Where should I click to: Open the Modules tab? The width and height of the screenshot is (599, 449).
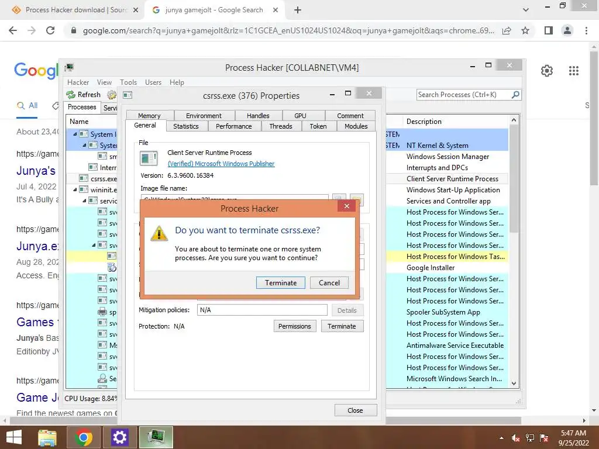point(356,126)
